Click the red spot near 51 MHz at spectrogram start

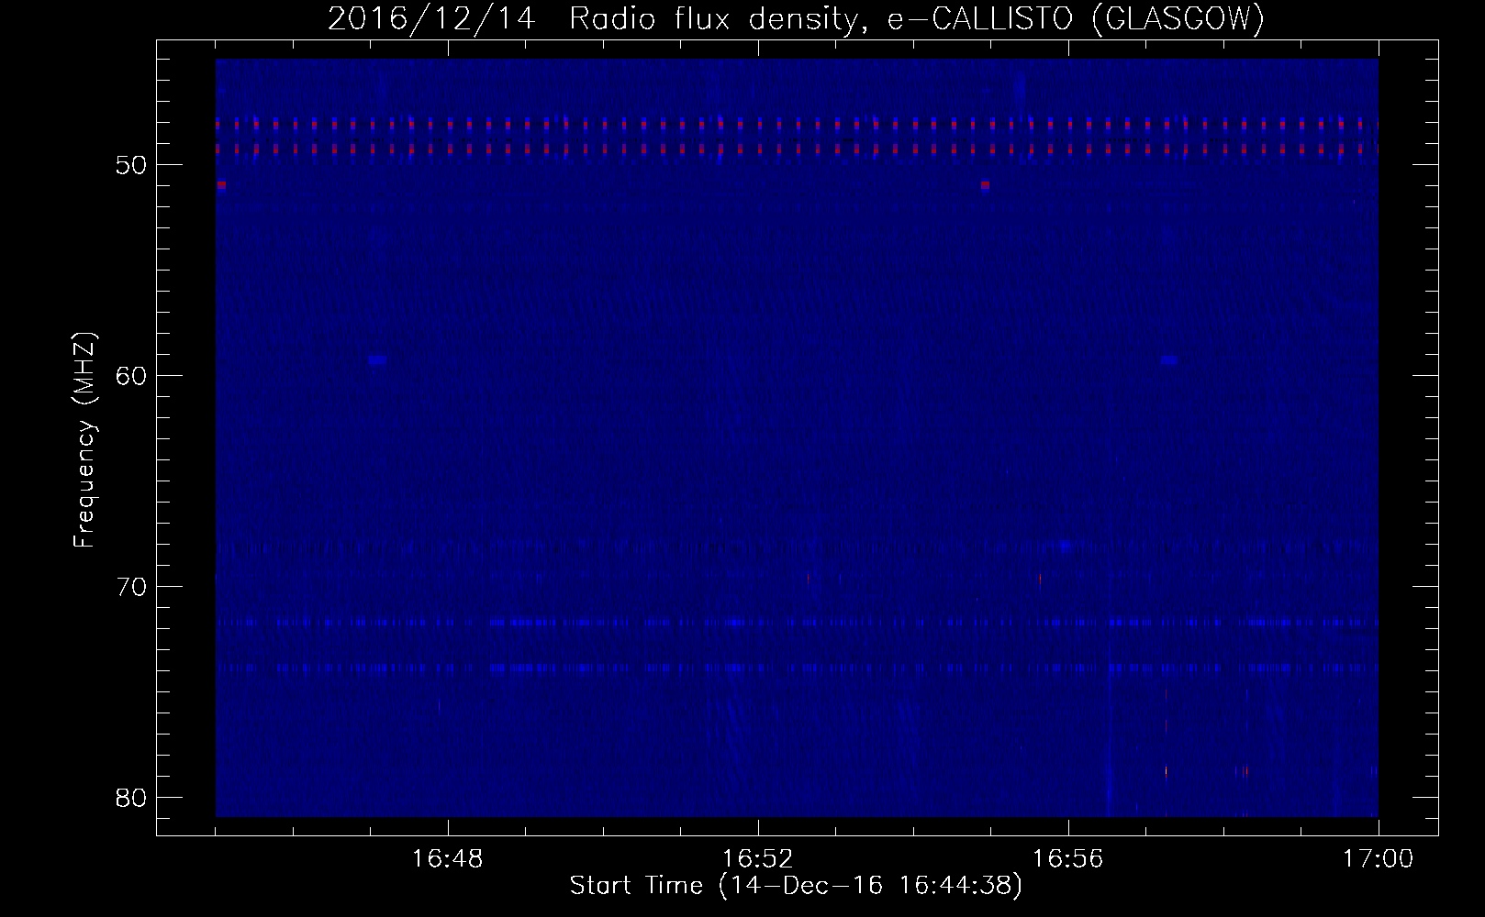click(x=221, y=185)
